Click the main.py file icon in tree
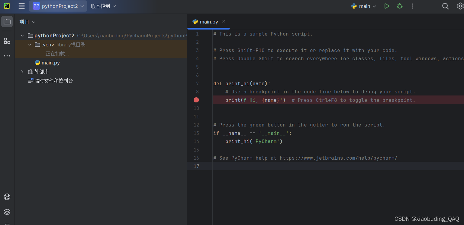The image size is (464, 225). pyautogui.click(x=37, y=63)
